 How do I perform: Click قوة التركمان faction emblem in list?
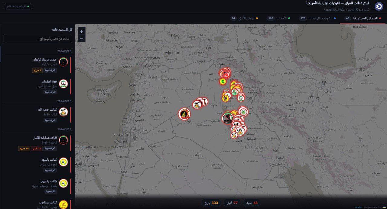click(63, 84)
